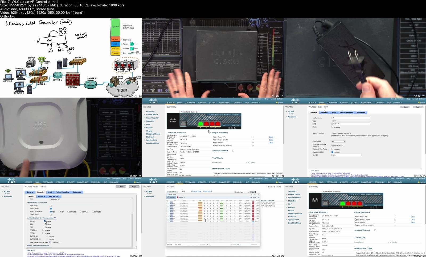426x257 pixels.
Task: Click Back button in HR WLAN edit
Action: (x=405, y=107)
